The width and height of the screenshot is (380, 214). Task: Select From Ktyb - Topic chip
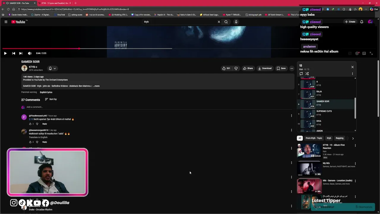pyautogui.click(x=314, y=138)
